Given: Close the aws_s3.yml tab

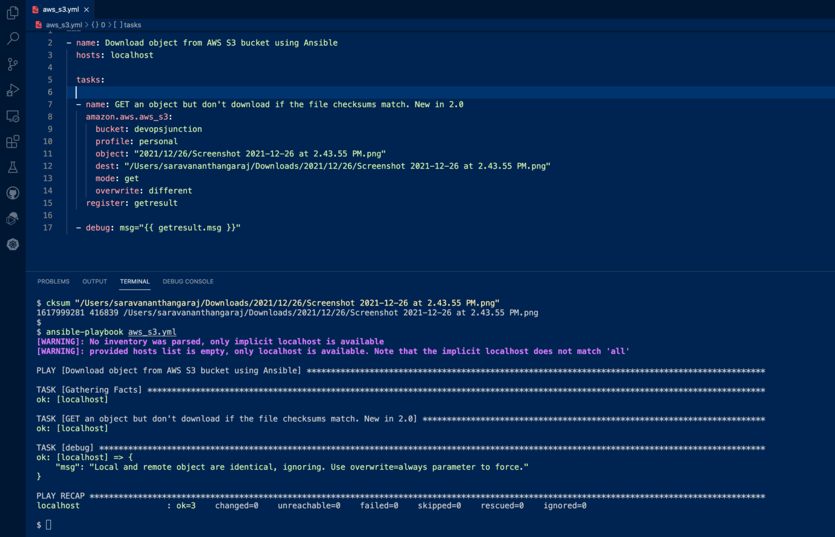Looking at the screenshot, I should pos(86,9).
